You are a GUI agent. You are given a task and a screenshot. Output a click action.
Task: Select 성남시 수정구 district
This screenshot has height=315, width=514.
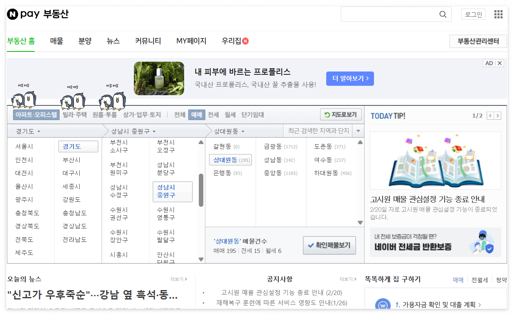click(119, 191)
